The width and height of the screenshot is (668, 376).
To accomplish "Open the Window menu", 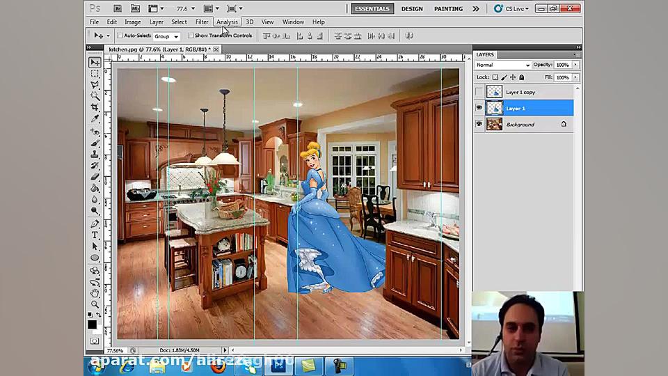I will coord(293,22).
